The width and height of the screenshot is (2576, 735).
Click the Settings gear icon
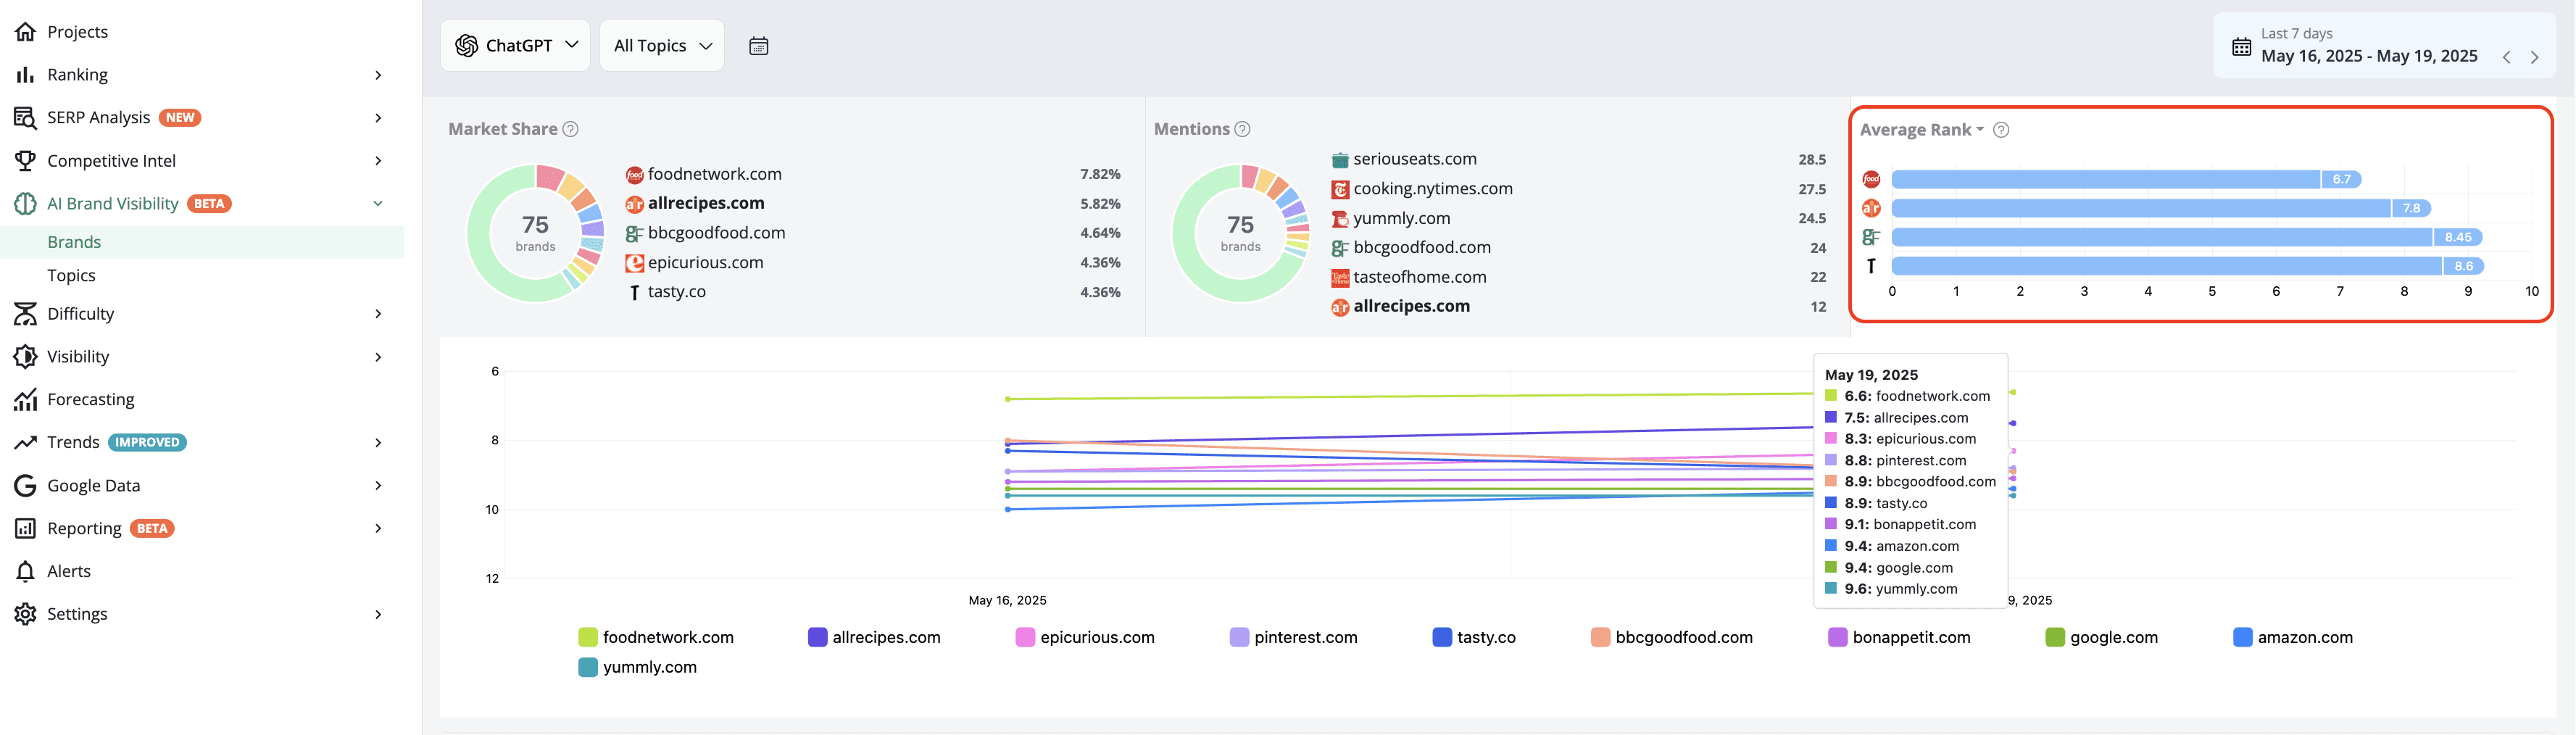tap(25, 614)
